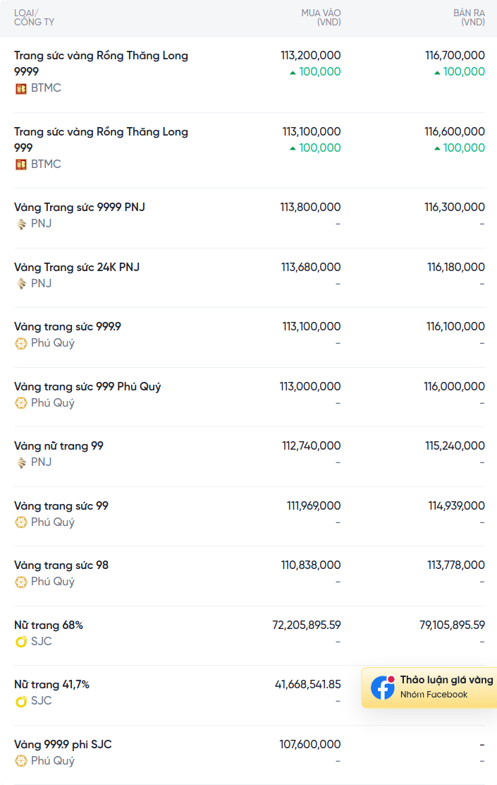This screenshot has width=497, height=785.
Task: Select Vàng trang sức 999 Phú Quý entry
Action: tap(250, 397)
